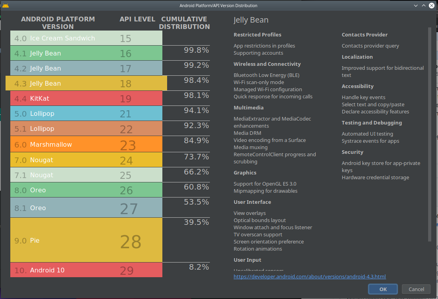438x299 pixels.
Task: Select the 5.1 Lollipop row
Action: pos(86,128)
